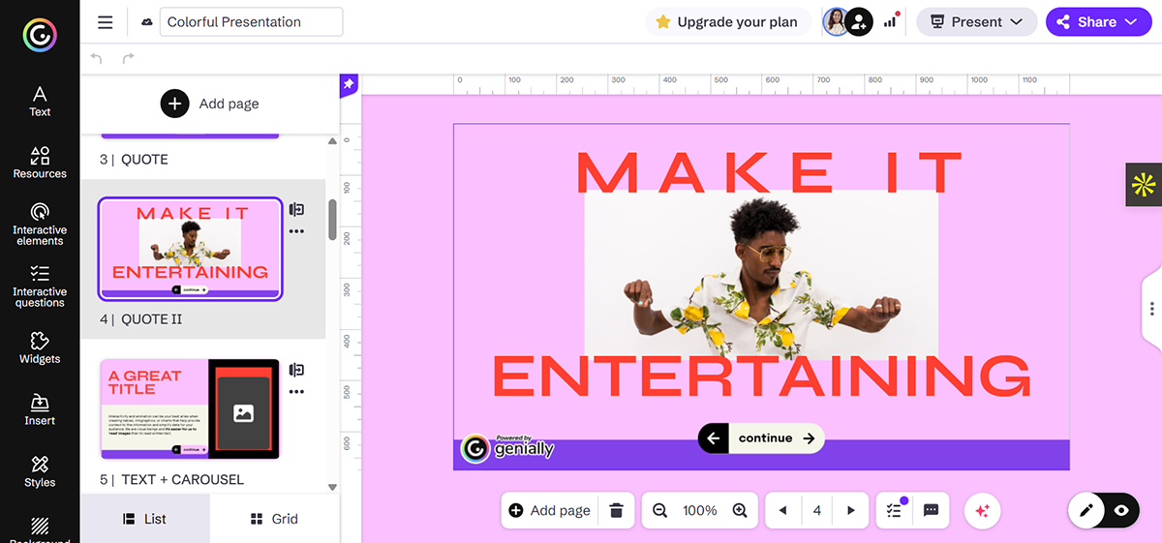1162x543 pixels.
Task: Click Upgrade your plan button
Action: click(726, 21)
